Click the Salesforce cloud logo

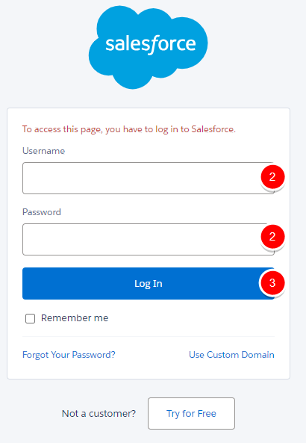point(149,47)
